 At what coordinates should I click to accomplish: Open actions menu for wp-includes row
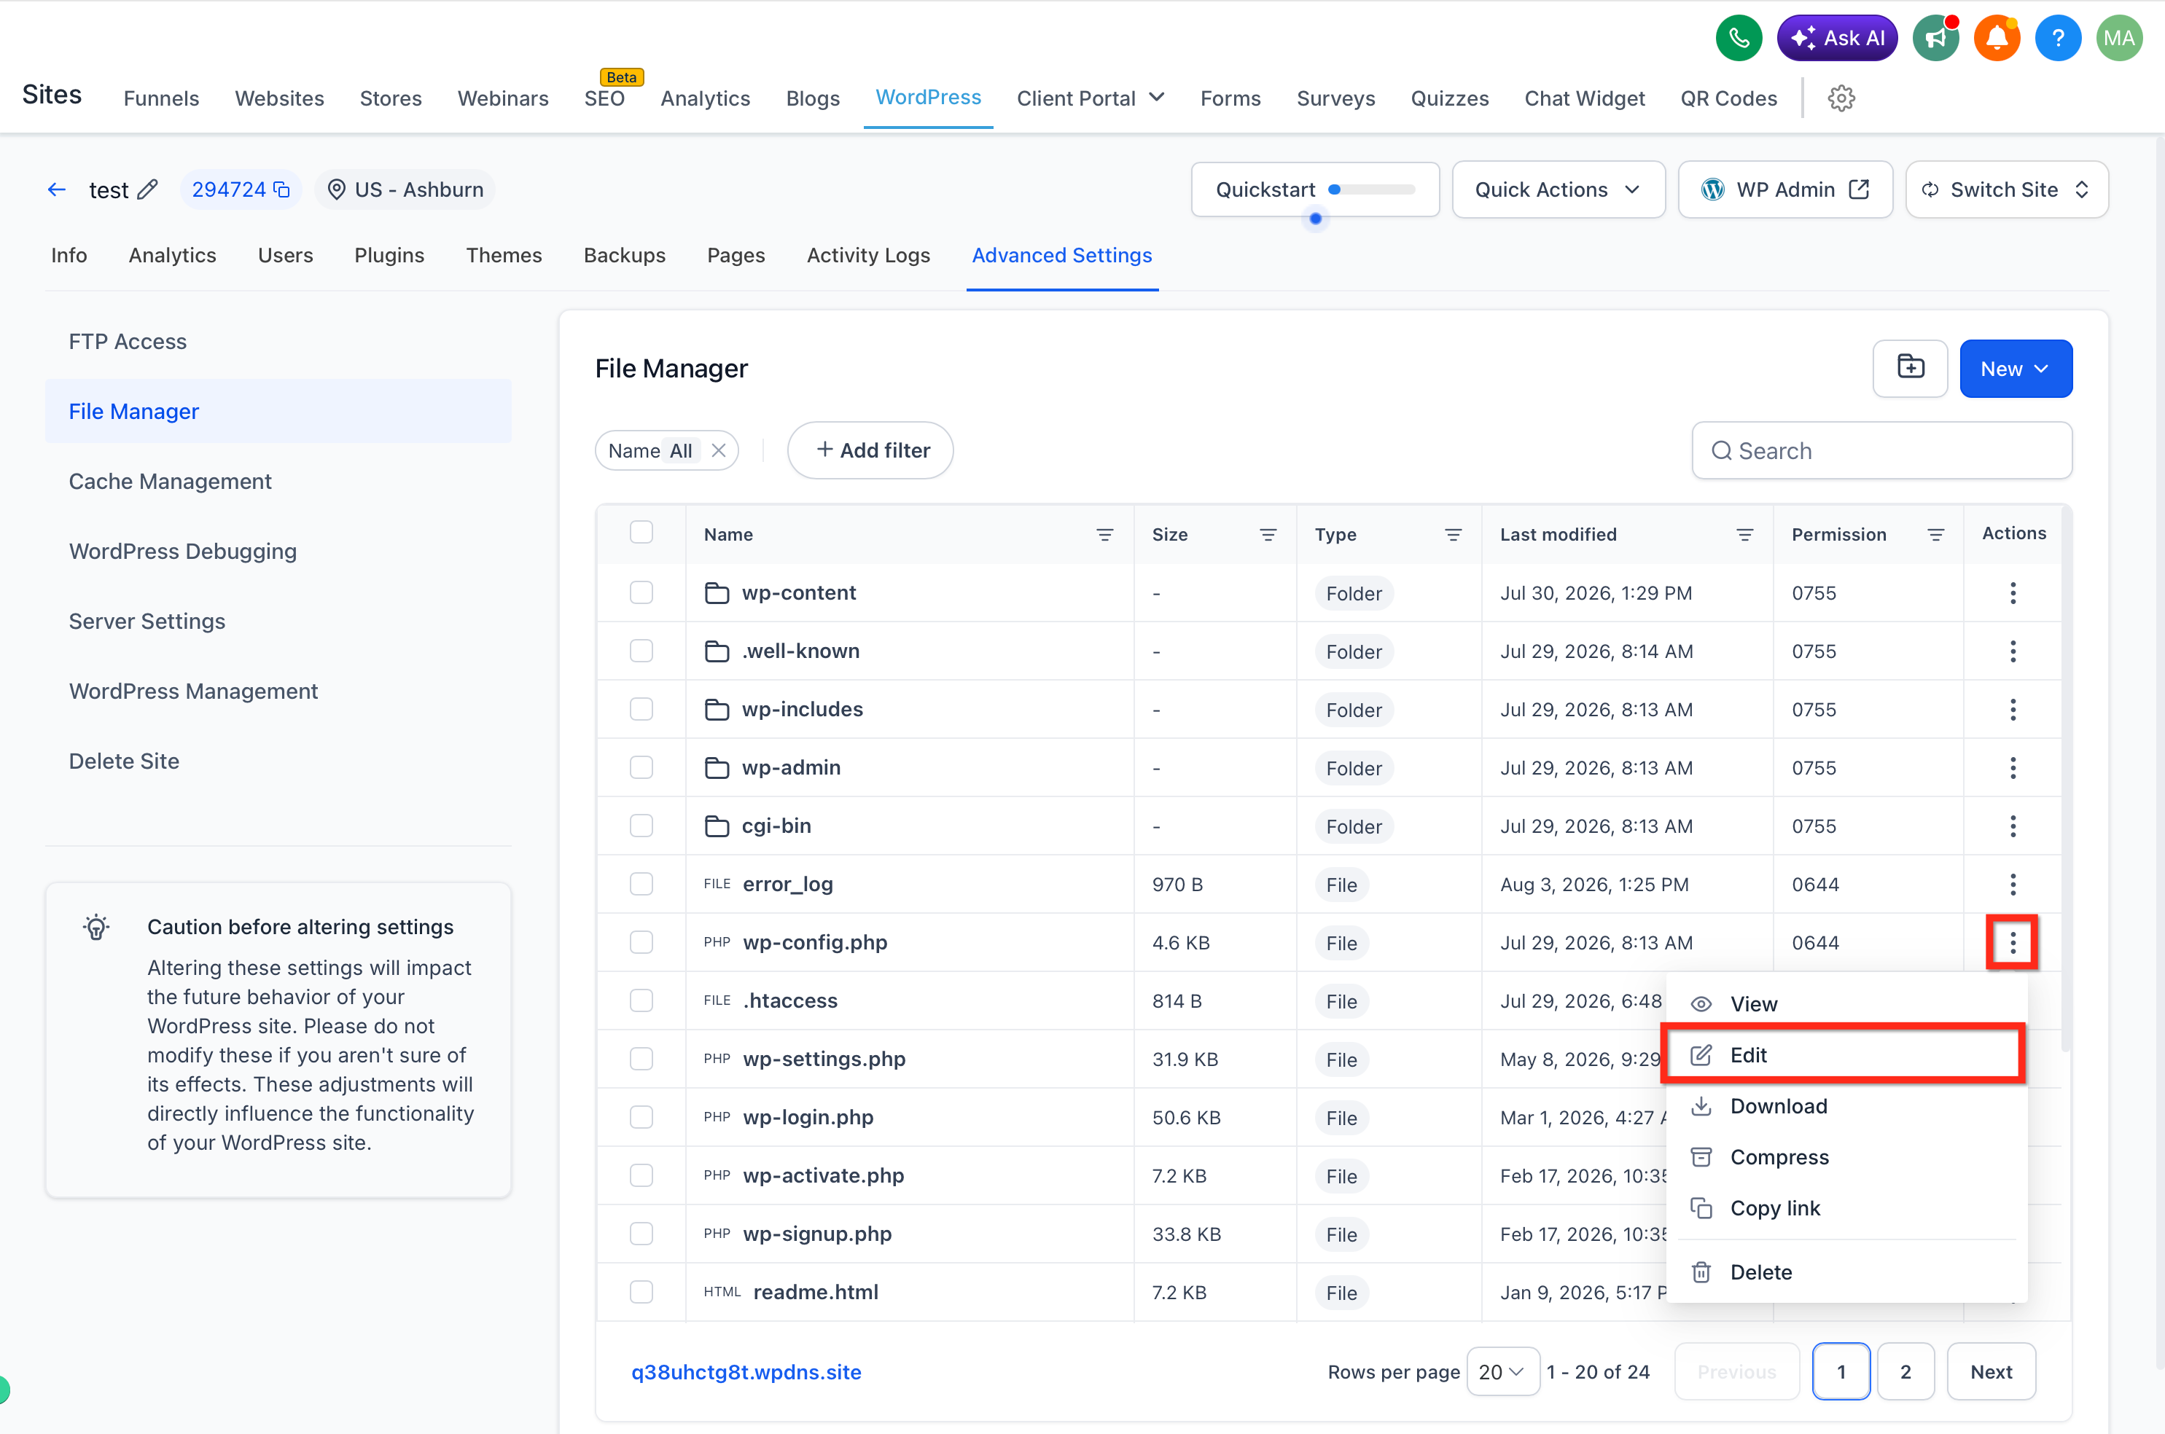coord(2012,710)
